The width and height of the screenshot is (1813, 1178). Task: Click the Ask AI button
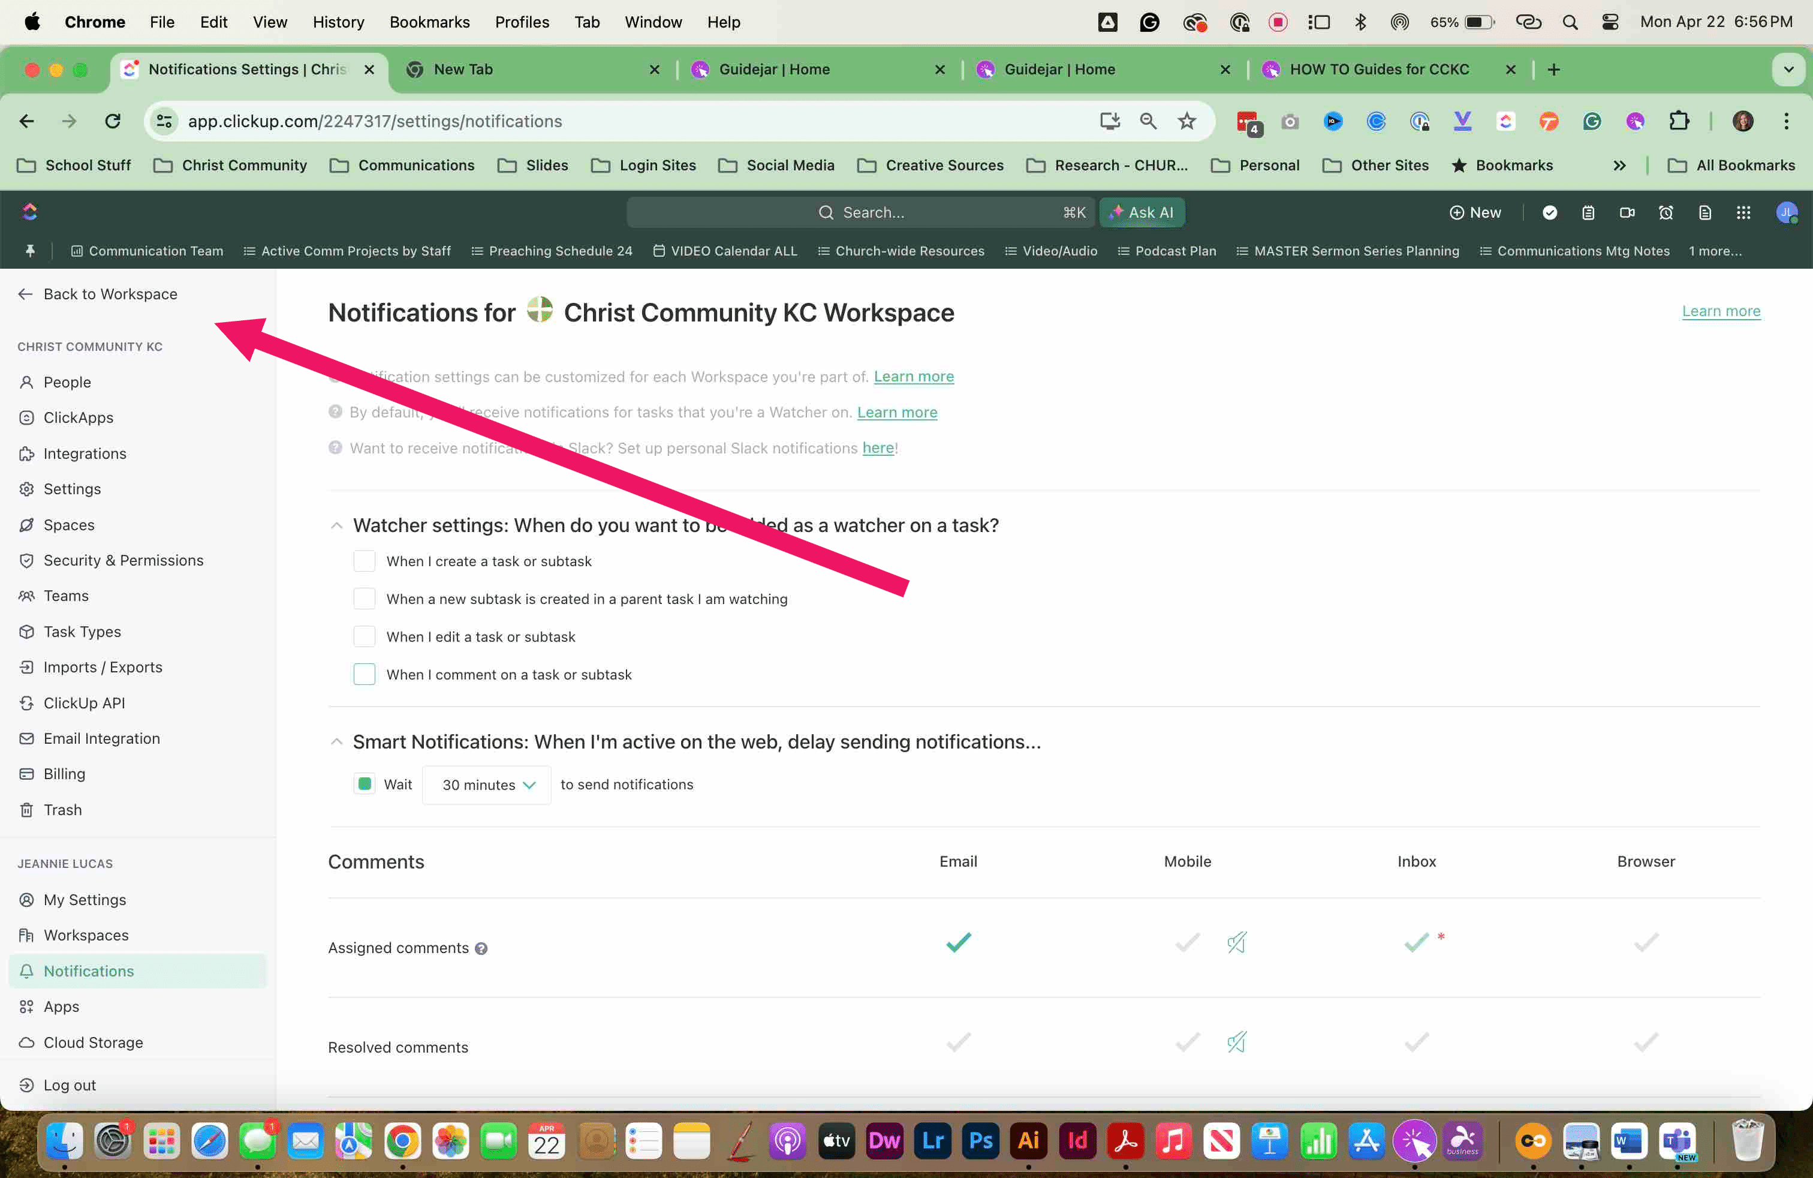(1141, 212)
